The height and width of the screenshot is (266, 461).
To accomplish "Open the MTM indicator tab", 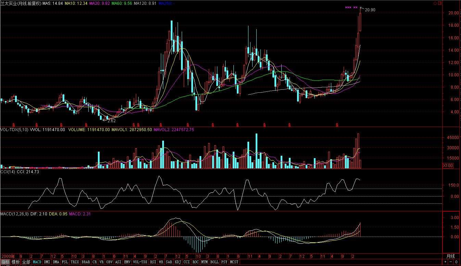I will click(x=205, y=262).
